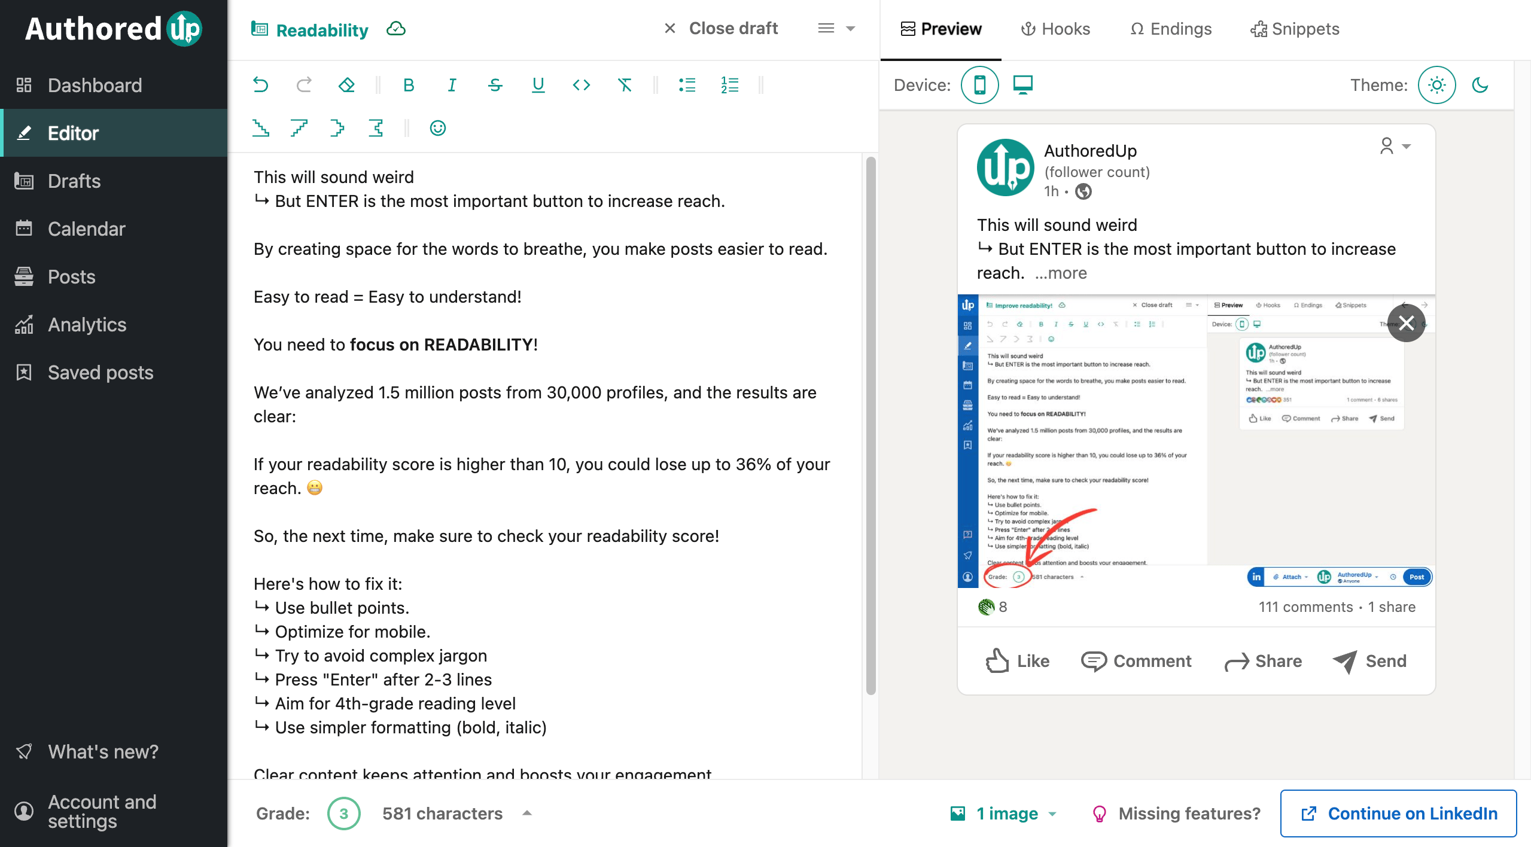Click Continue on LinkedIn button
This screenshot has height=847, width=1531.
(x=1398, y=814)
